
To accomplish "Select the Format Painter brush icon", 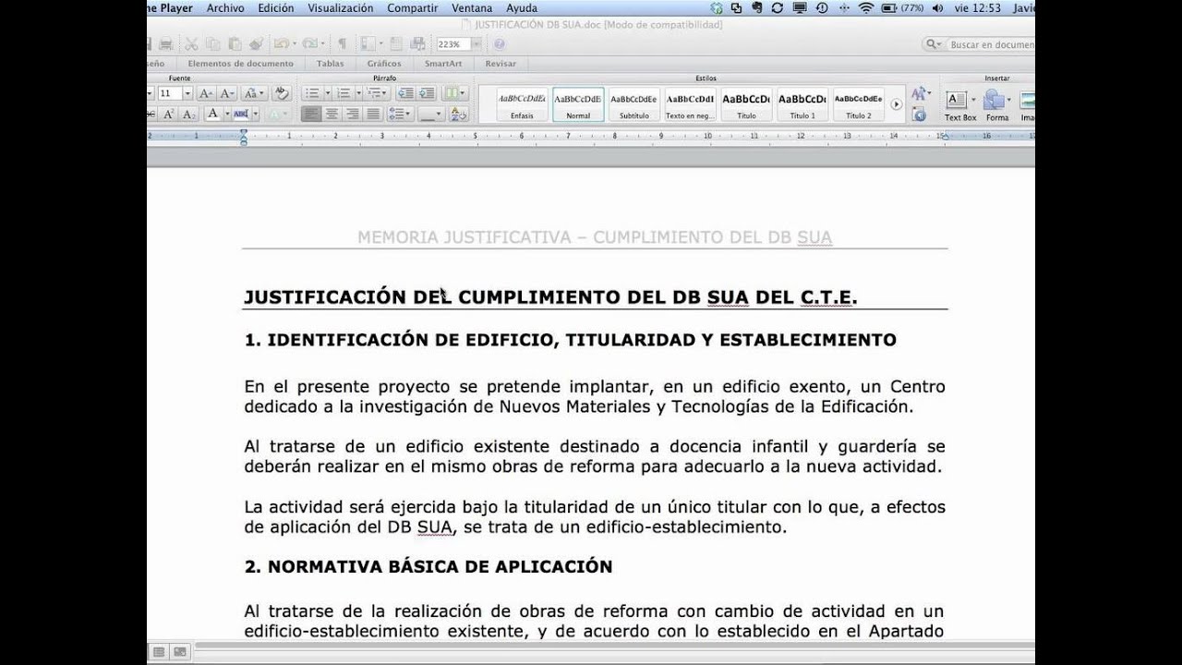I will tap(254, 43).
